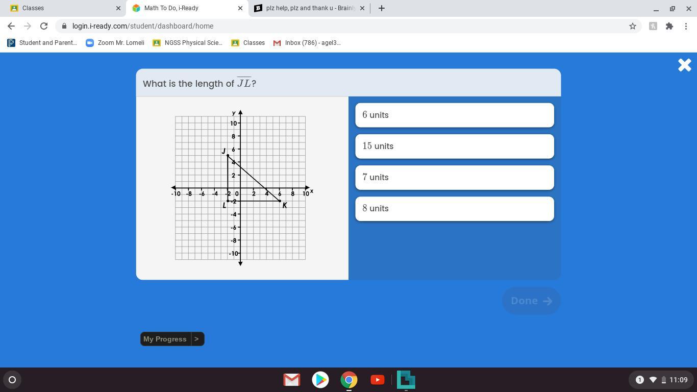Select the 6 units answer

[455, 115]
